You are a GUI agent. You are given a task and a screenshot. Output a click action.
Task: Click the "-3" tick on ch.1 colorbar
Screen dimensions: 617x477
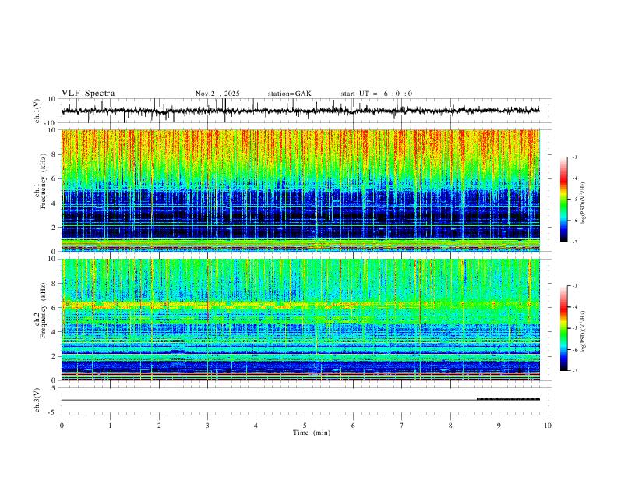coord(575,157)
